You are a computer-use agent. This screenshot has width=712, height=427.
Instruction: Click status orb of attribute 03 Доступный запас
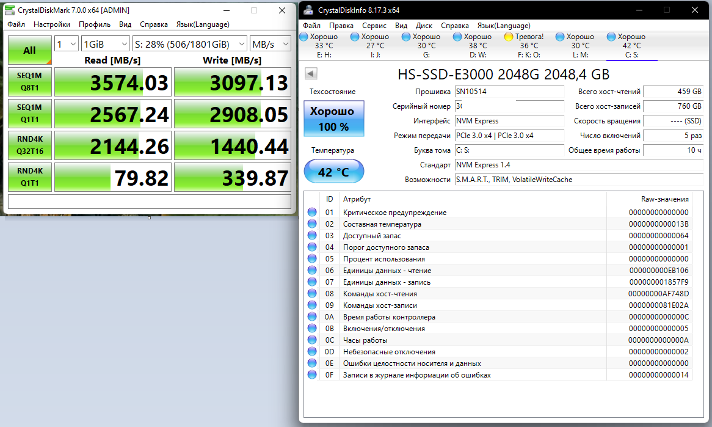click(x=312, y=235)
